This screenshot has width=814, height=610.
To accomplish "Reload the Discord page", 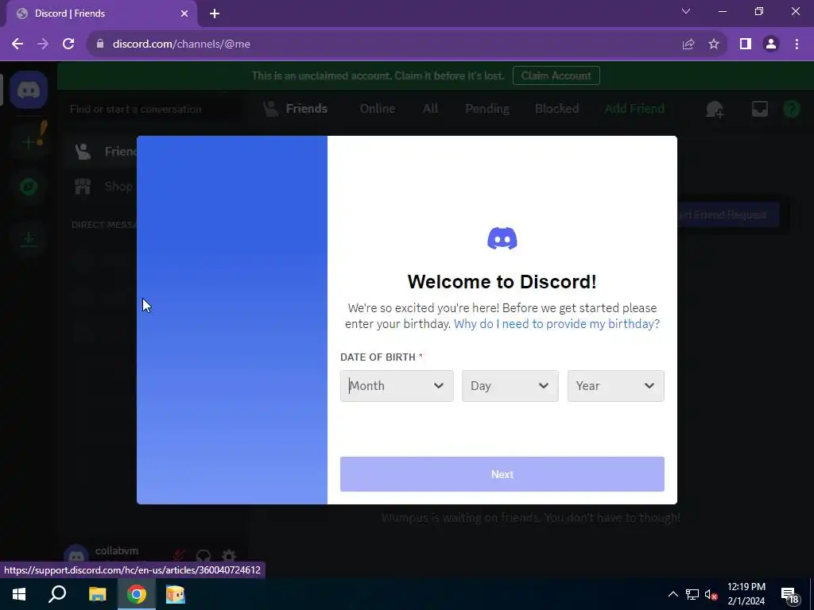I will point(68,44).
